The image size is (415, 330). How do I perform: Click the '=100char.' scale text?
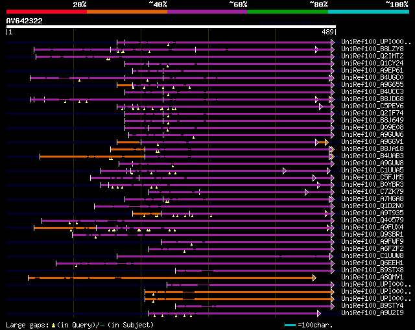coord(315,325)
